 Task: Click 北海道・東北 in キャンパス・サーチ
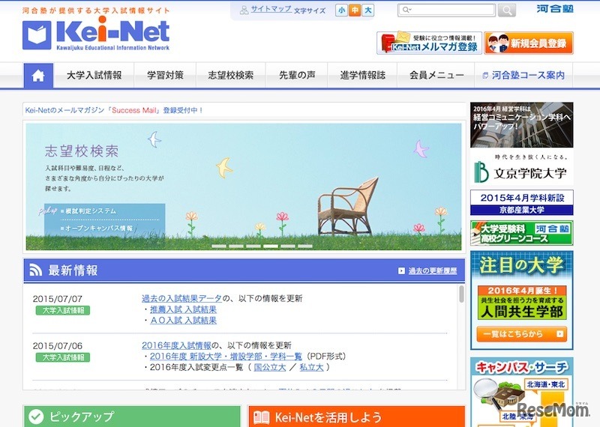tap(546, 384)
